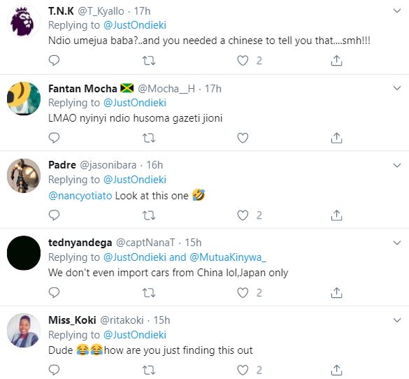View Miss_Koki's profile picture
409x379 pixels.
click(x=24, y=330)
